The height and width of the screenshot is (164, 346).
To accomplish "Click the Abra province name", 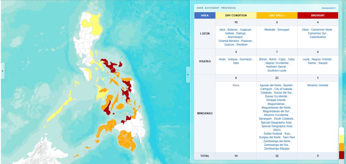I will click(222, 30).
